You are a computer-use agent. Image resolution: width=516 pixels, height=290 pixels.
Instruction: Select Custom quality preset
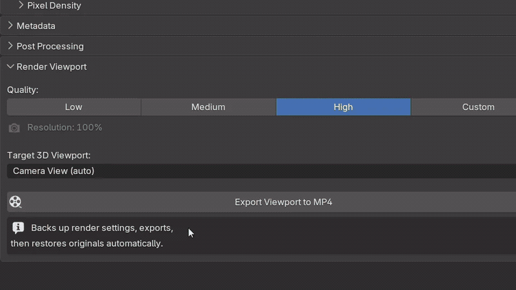click(464, 107)
